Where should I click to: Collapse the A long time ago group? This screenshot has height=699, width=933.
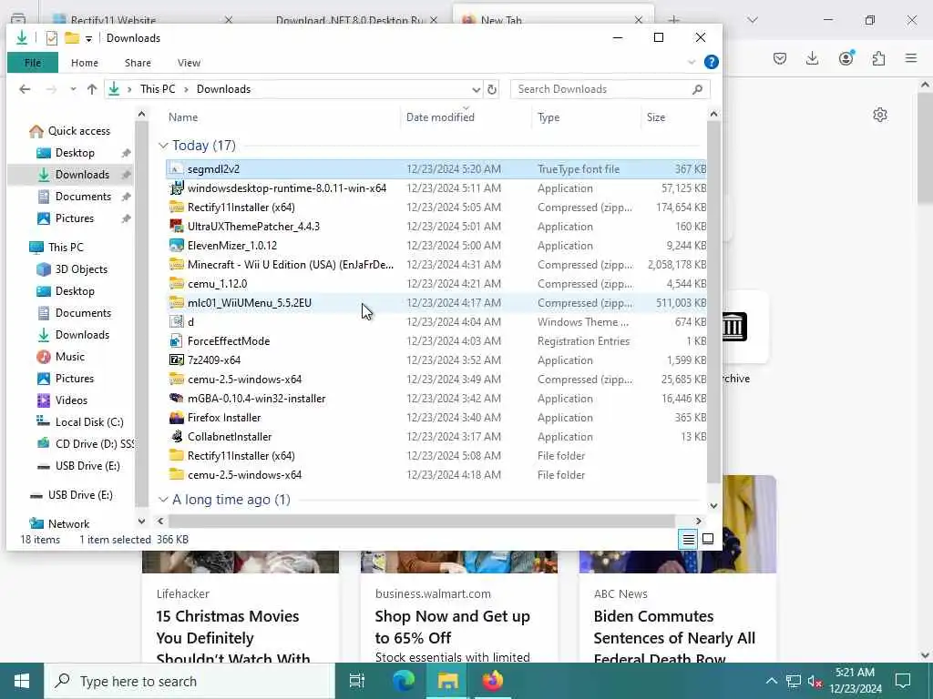[163, 500]
